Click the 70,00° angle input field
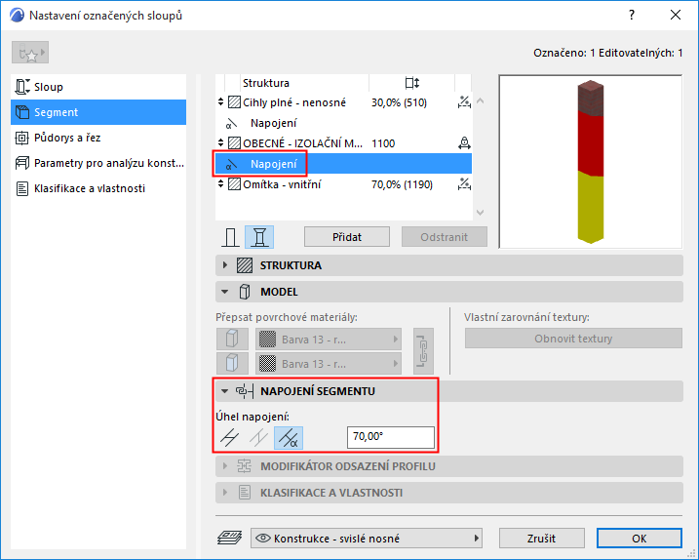This screenshot has height=560, width=699. pos(391,437)
